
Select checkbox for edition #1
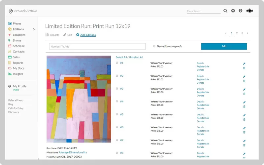(x=117, y=63)
